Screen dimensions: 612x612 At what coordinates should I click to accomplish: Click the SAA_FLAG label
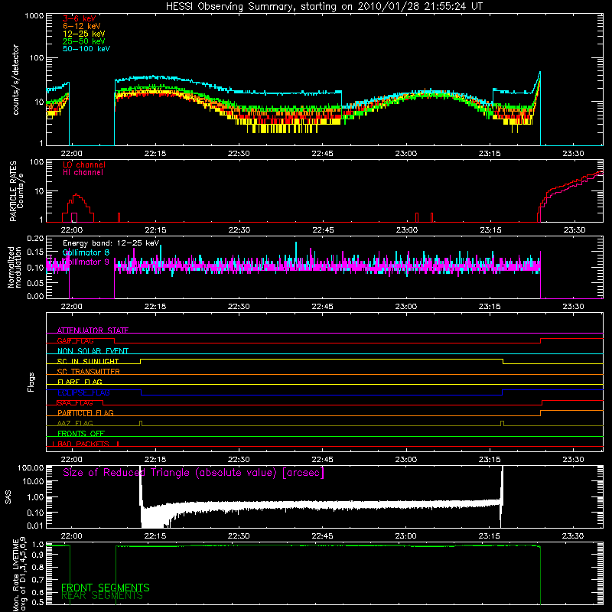(x=75, y=402)
